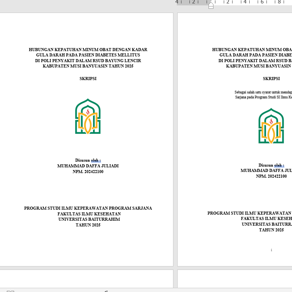Click "MUHAMMAD DAFFA JULIADI" on the first cover page

88,166
